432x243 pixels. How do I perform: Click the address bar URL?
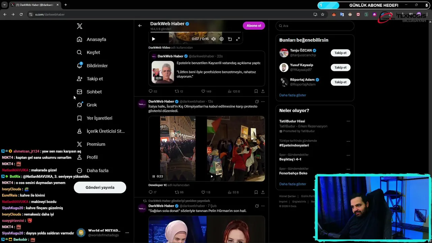pos(50,15)
